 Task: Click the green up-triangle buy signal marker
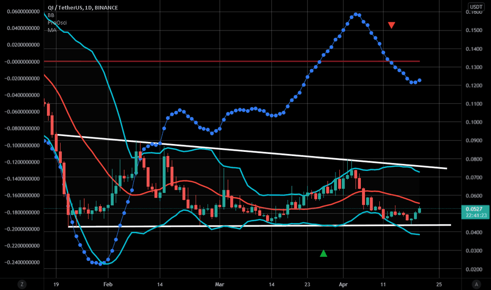pyautogui.click(x=323, y=253)
